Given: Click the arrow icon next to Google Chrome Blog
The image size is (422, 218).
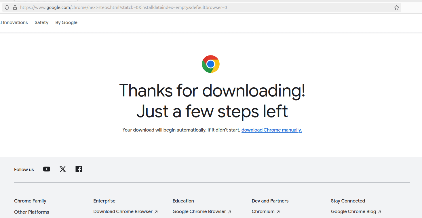Looking at the screenshot, I should pyautogui.click(x=379, y=212).
